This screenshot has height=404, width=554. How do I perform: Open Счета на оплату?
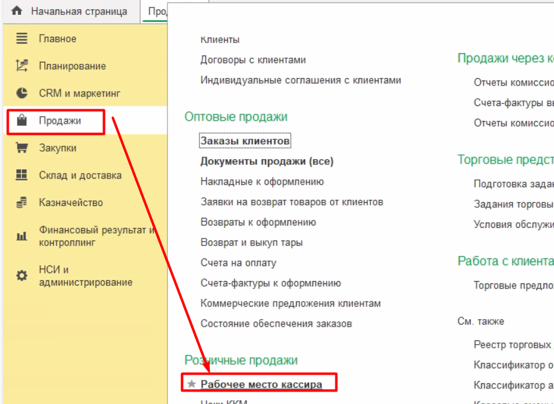pos(238,263)
